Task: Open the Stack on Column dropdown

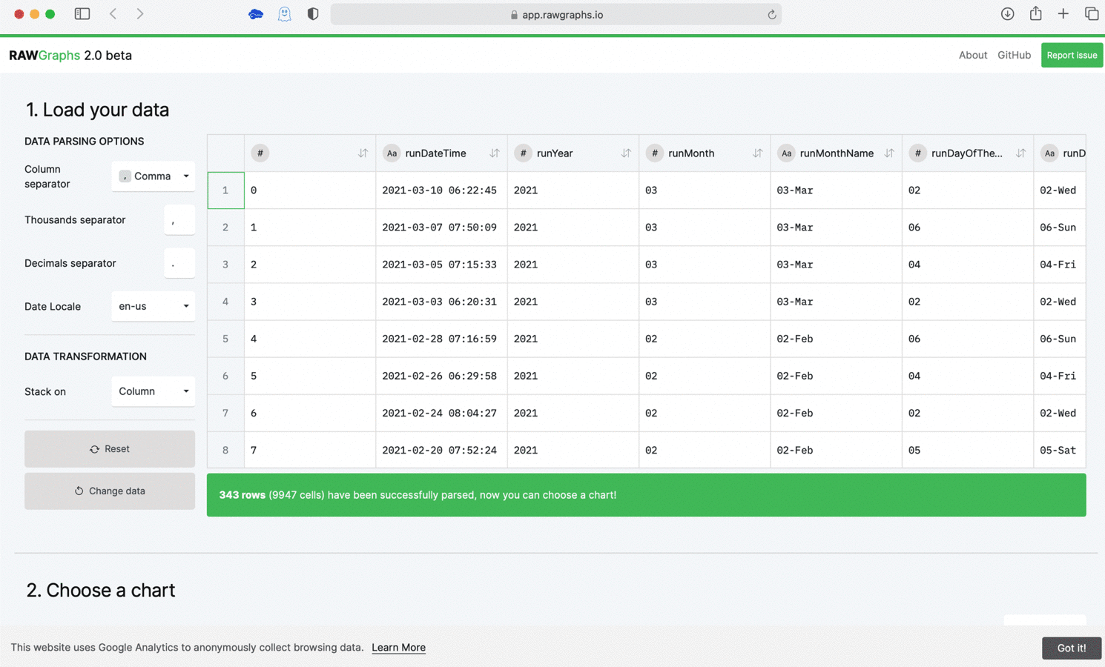Action: [x=154, y=391]
